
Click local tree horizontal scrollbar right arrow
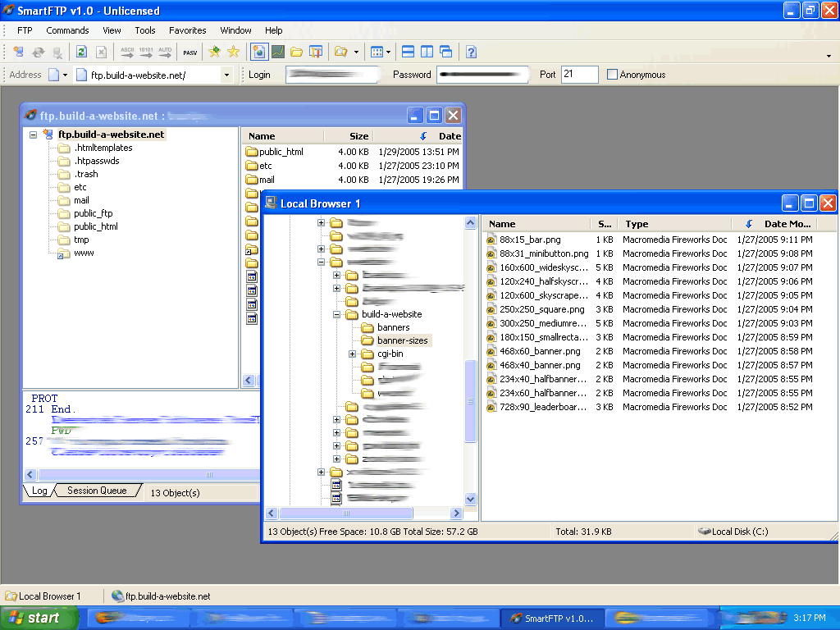pos(456,514)
